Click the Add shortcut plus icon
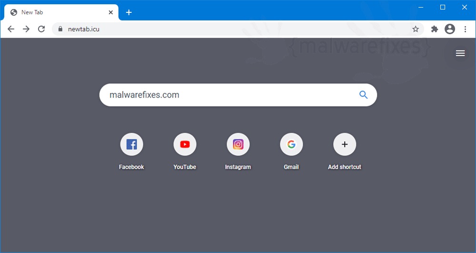 coord(345,145)
